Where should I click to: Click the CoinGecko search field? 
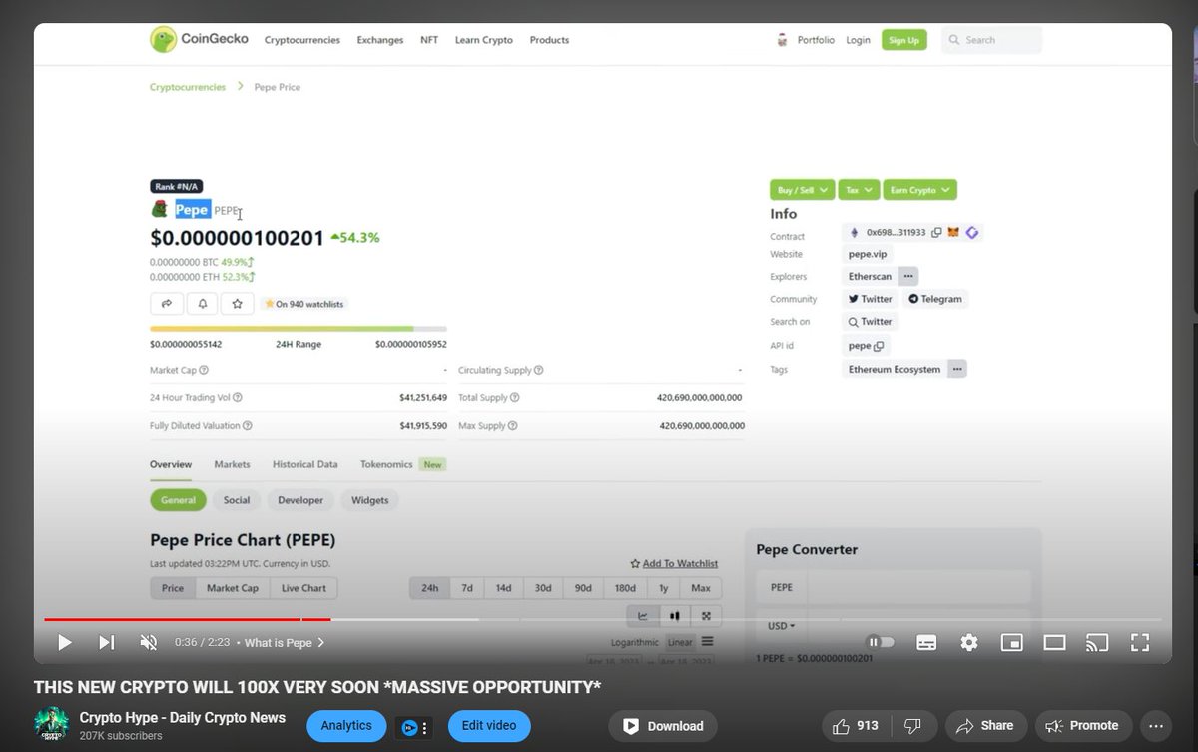coord(991,40)
